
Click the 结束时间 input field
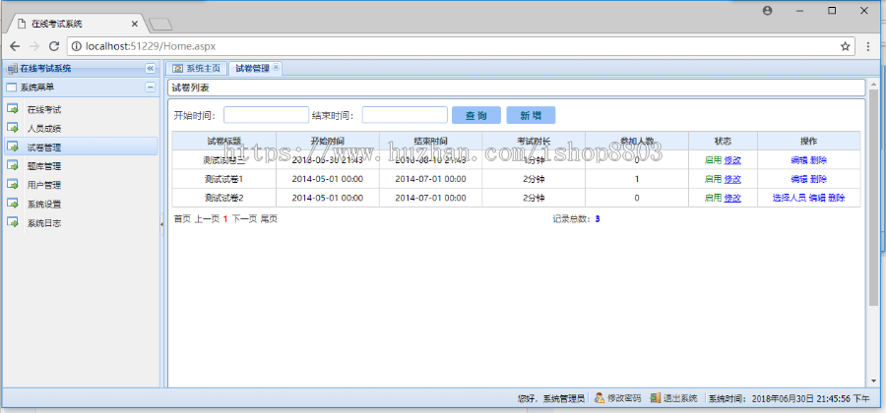coord(405,115)
